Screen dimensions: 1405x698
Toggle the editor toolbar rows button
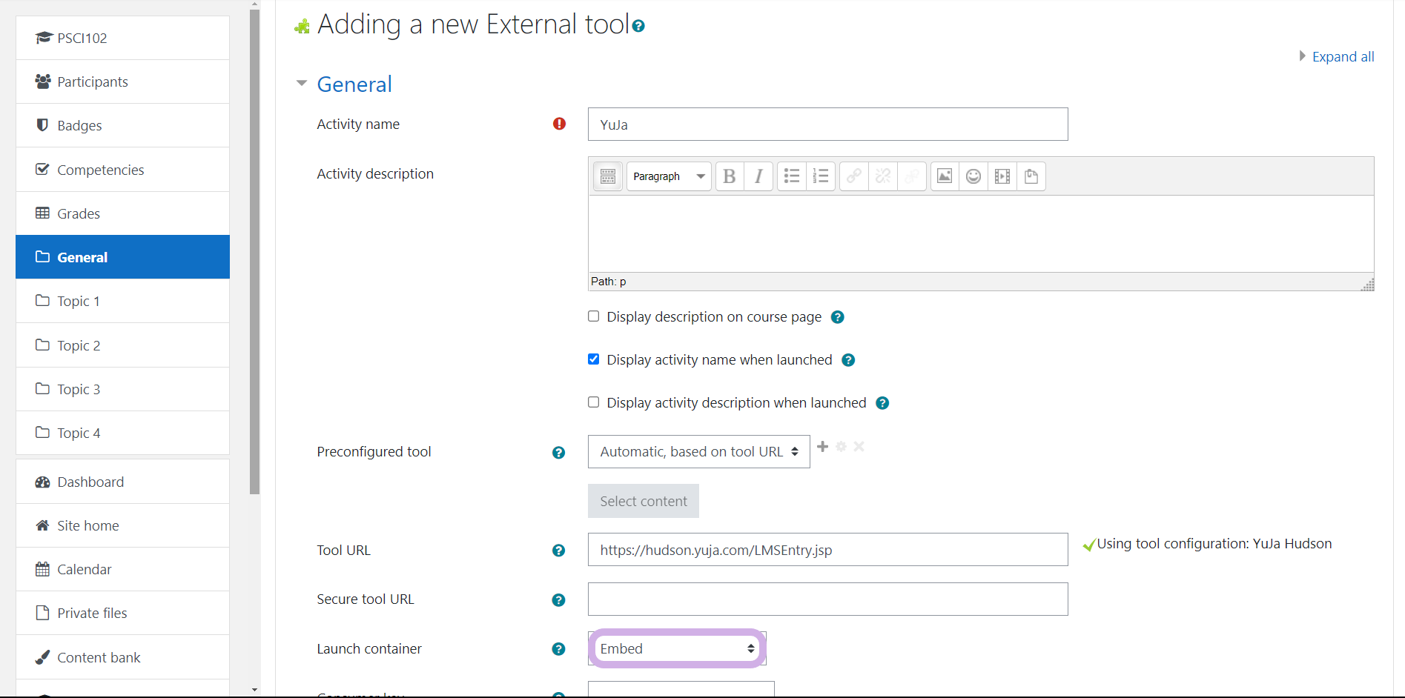click(607, 176)
